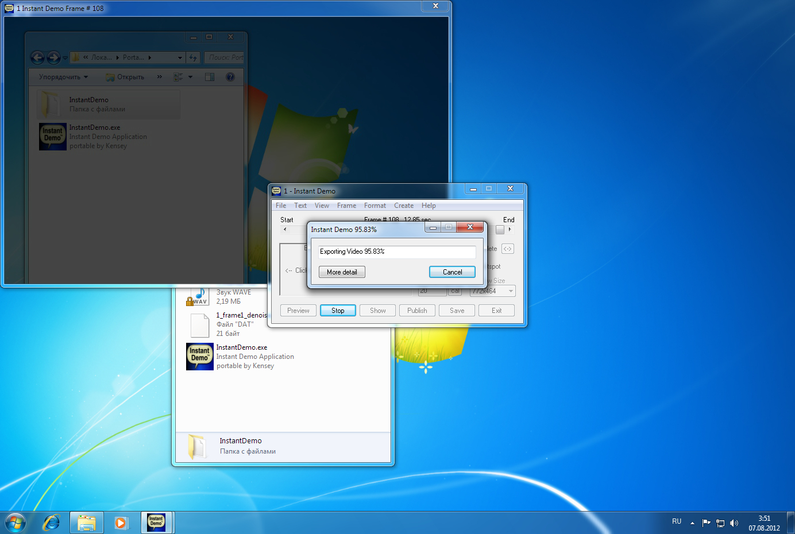Click More detail in export dialog

coord(342,272)
